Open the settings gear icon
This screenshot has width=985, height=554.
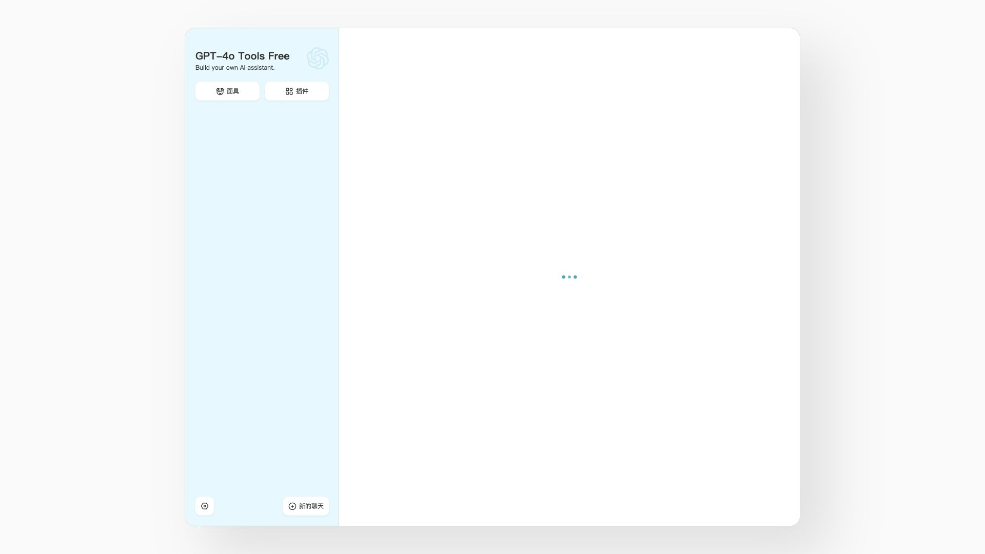point(205,506)
